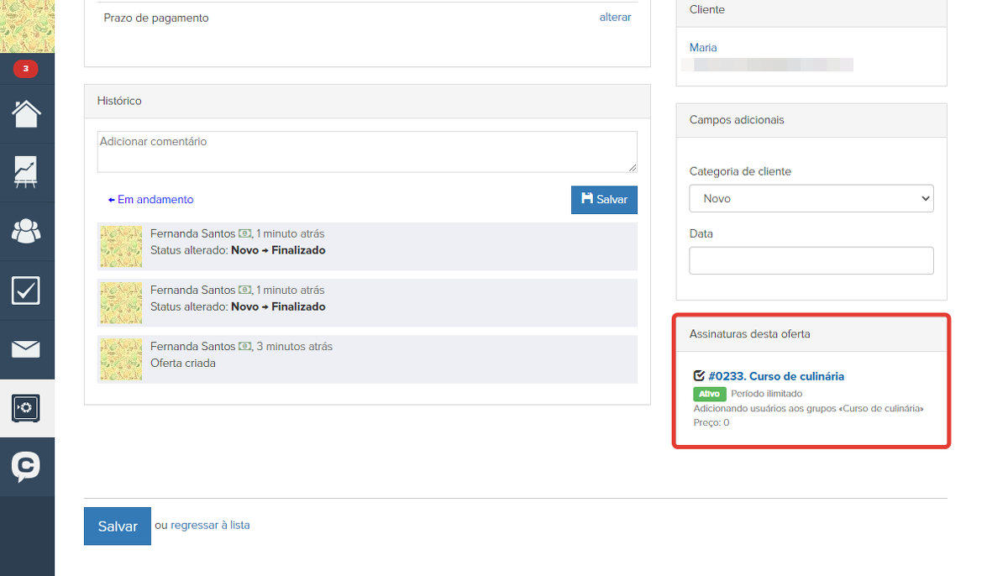Click the Data input field
Viewport: 1008px width, 576px height.
(811, 260)
